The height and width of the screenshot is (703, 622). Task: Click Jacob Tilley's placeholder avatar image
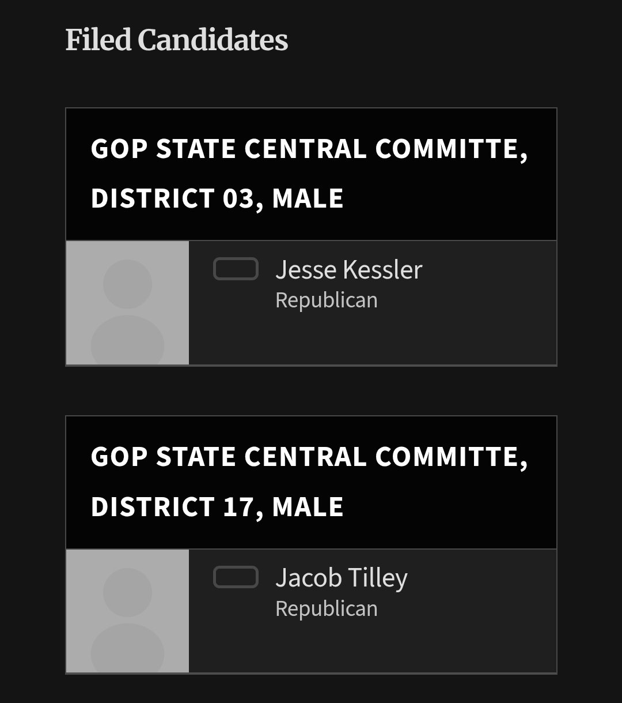tap(128, 611)
